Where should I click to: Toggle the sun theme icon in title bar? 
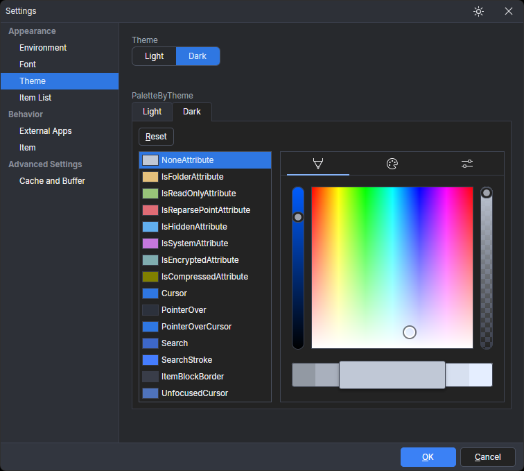coord(478,11)
